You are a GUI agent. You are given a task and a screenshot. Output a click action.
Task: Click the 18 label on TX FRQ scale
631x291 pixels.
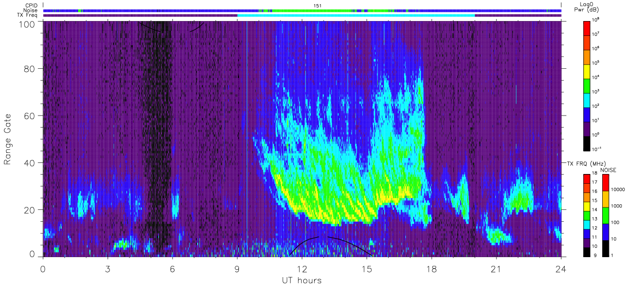coord(595,173)
